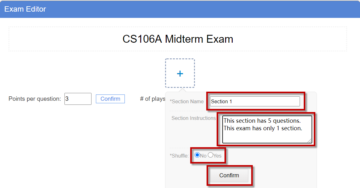Click the blue Confirm button beside points
The image size is (360, 188).
coord(110,99)
